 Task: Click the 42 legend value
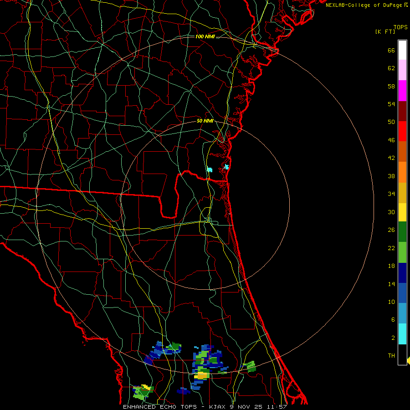tap(391, 158)
